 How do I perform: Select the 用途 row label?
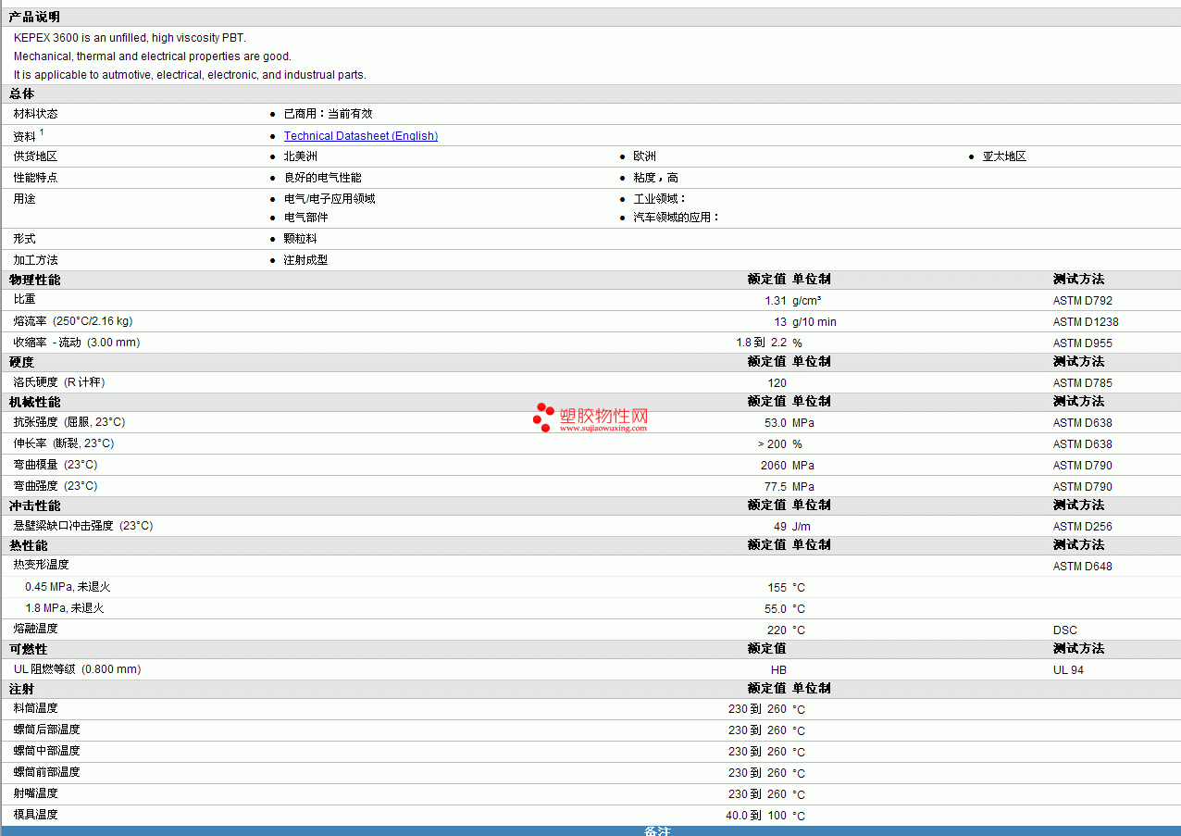(24, 199)
